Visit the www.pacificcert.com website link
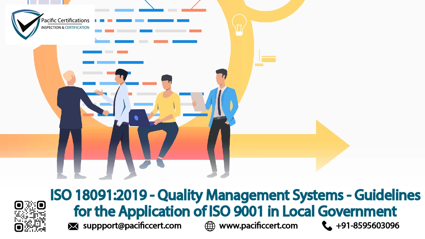Image resolution: width=425 pixels, height=239 pixels. 258,226
